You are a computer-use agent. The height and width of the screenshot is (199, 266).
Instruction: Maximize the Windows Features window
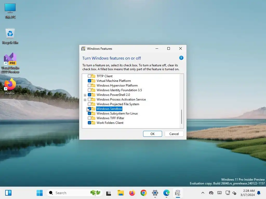click(169, 48)
